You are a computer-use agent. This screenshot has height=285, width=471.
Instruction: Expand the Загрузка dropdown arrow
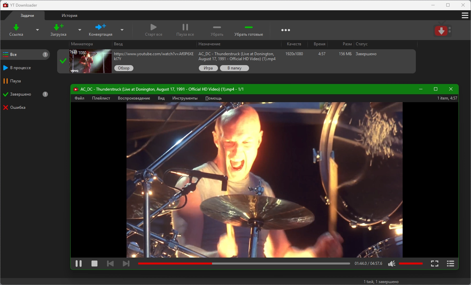coord(80,30)
